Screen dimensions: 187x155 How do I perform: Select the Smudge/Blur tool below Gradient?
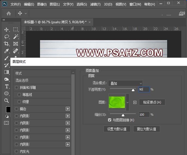point(7,79)
